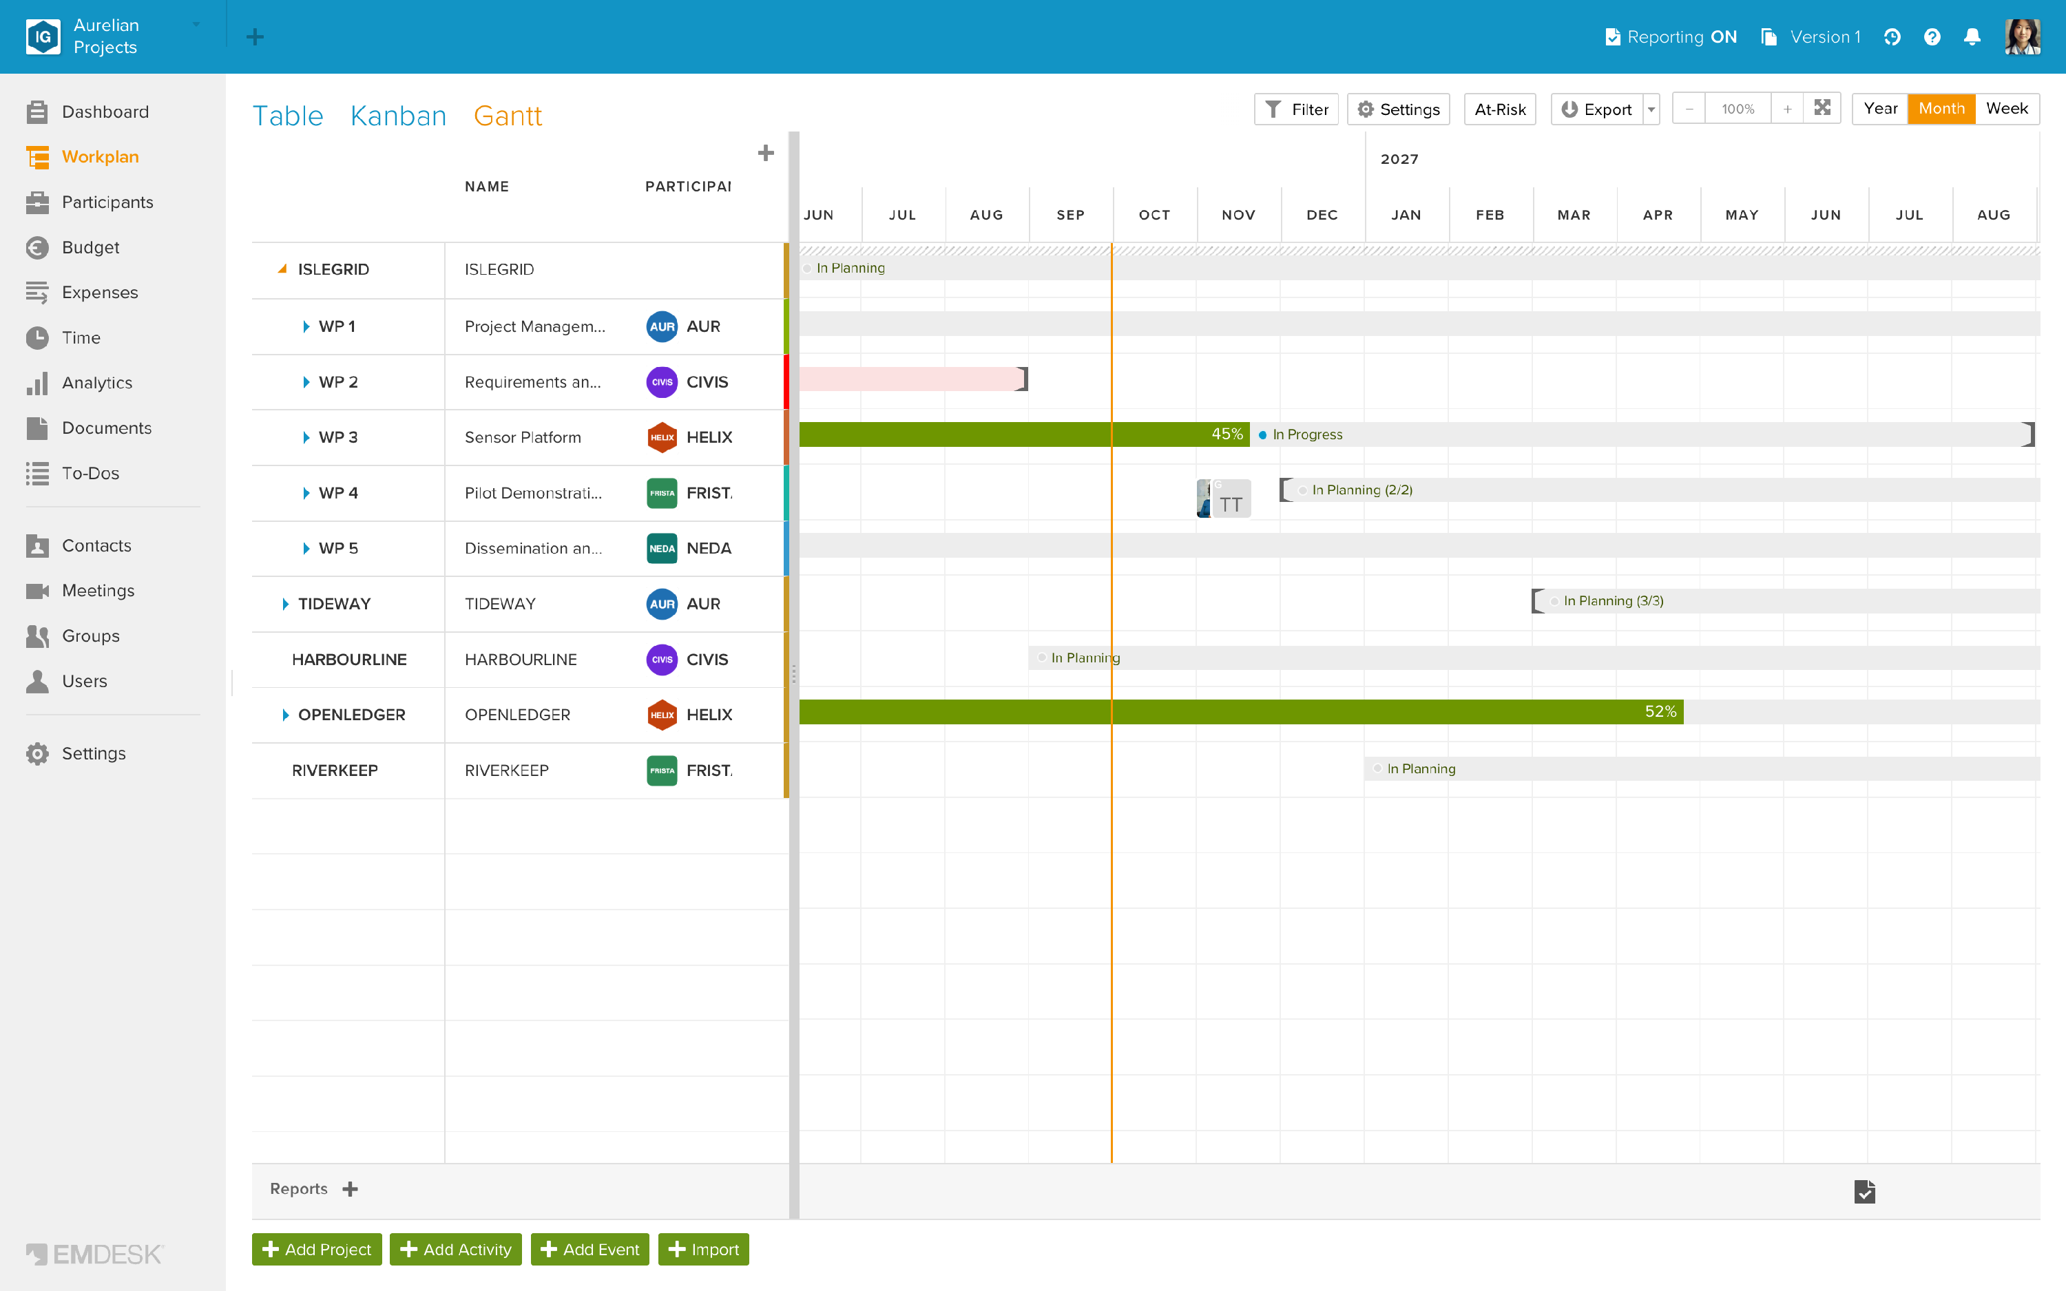Toggle Reporting ON
The image size is (2066, 1291).
pyautogui.click(x=1671, y=36)
